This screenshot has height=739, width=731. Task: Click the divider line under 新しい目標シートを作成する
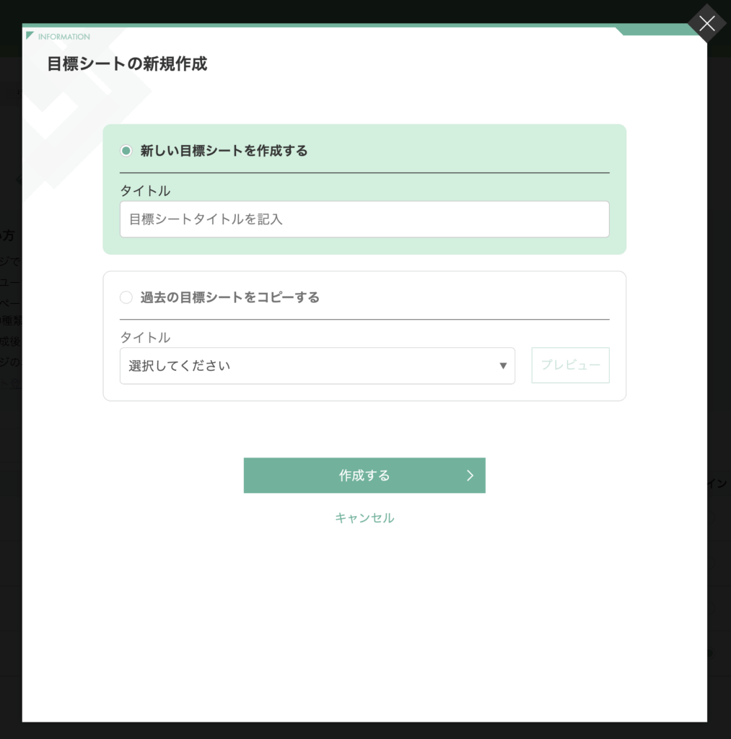364,173
